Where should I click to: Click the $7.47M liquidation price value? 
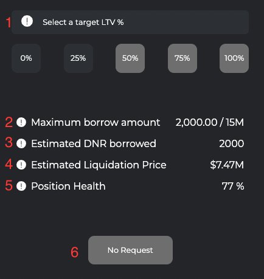[227, 165]
